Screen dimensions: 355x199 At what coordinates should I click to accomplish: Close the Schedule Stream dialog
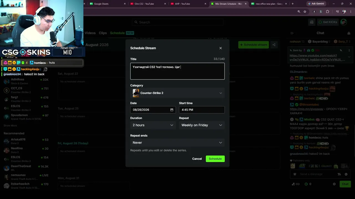click(220, 48)
